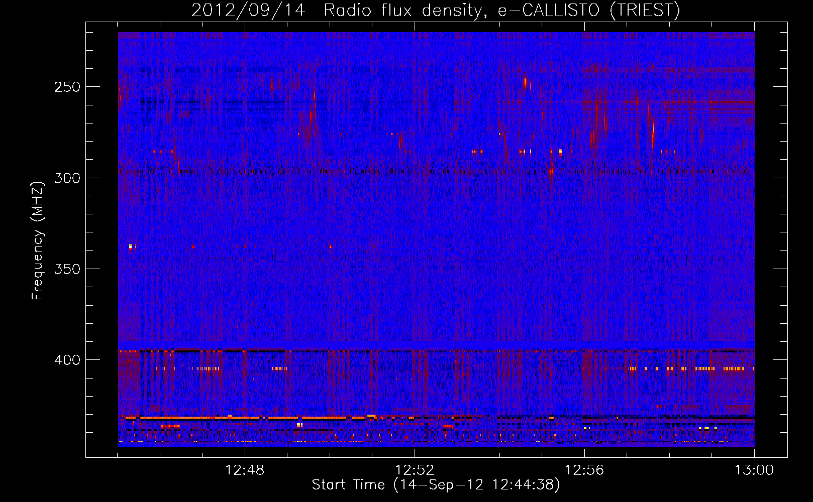Click the 13:00 time tick label
This screenshot has width=813, height=502.
tap(754, 470)
